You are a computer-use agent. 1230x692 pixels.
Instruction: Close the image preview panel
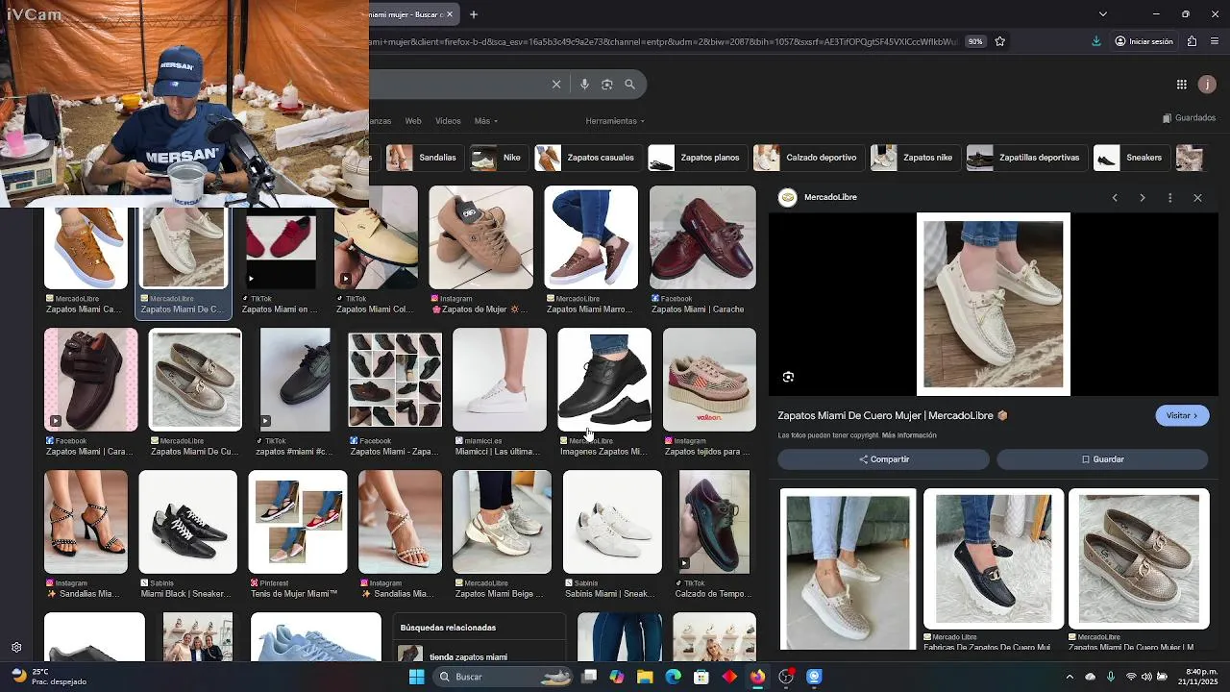1197,198
